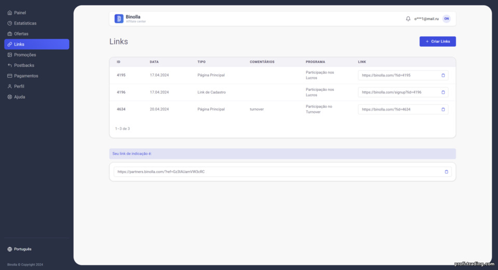
Task: Click the Binolla Affiliate center title
Action: coord(135,19)
